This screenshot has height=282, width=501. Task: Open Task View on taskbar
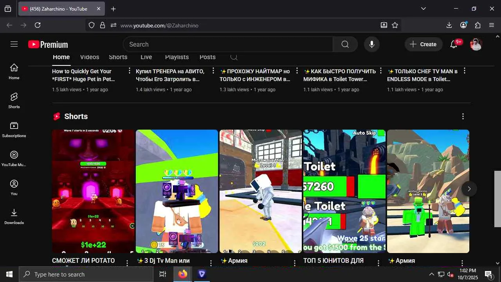(163, 274)
